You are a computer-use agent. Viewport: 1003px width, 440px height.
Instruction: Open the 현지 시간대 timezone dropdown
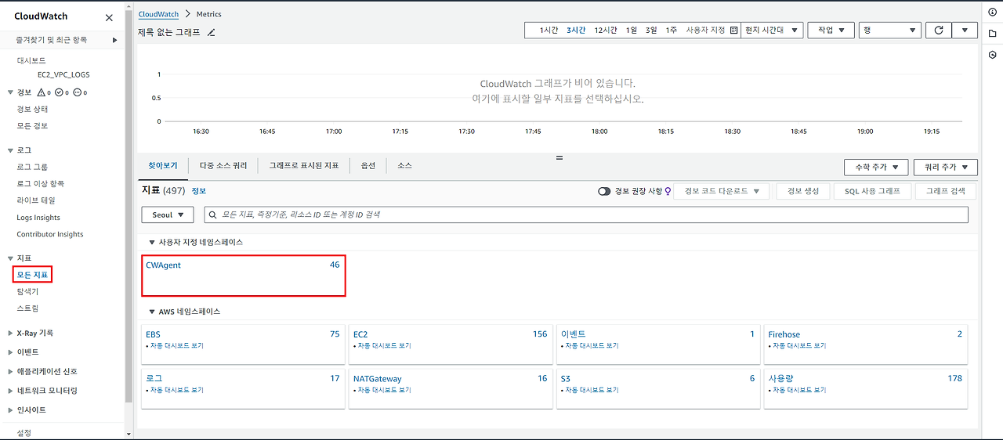click(x=772, y=31)
